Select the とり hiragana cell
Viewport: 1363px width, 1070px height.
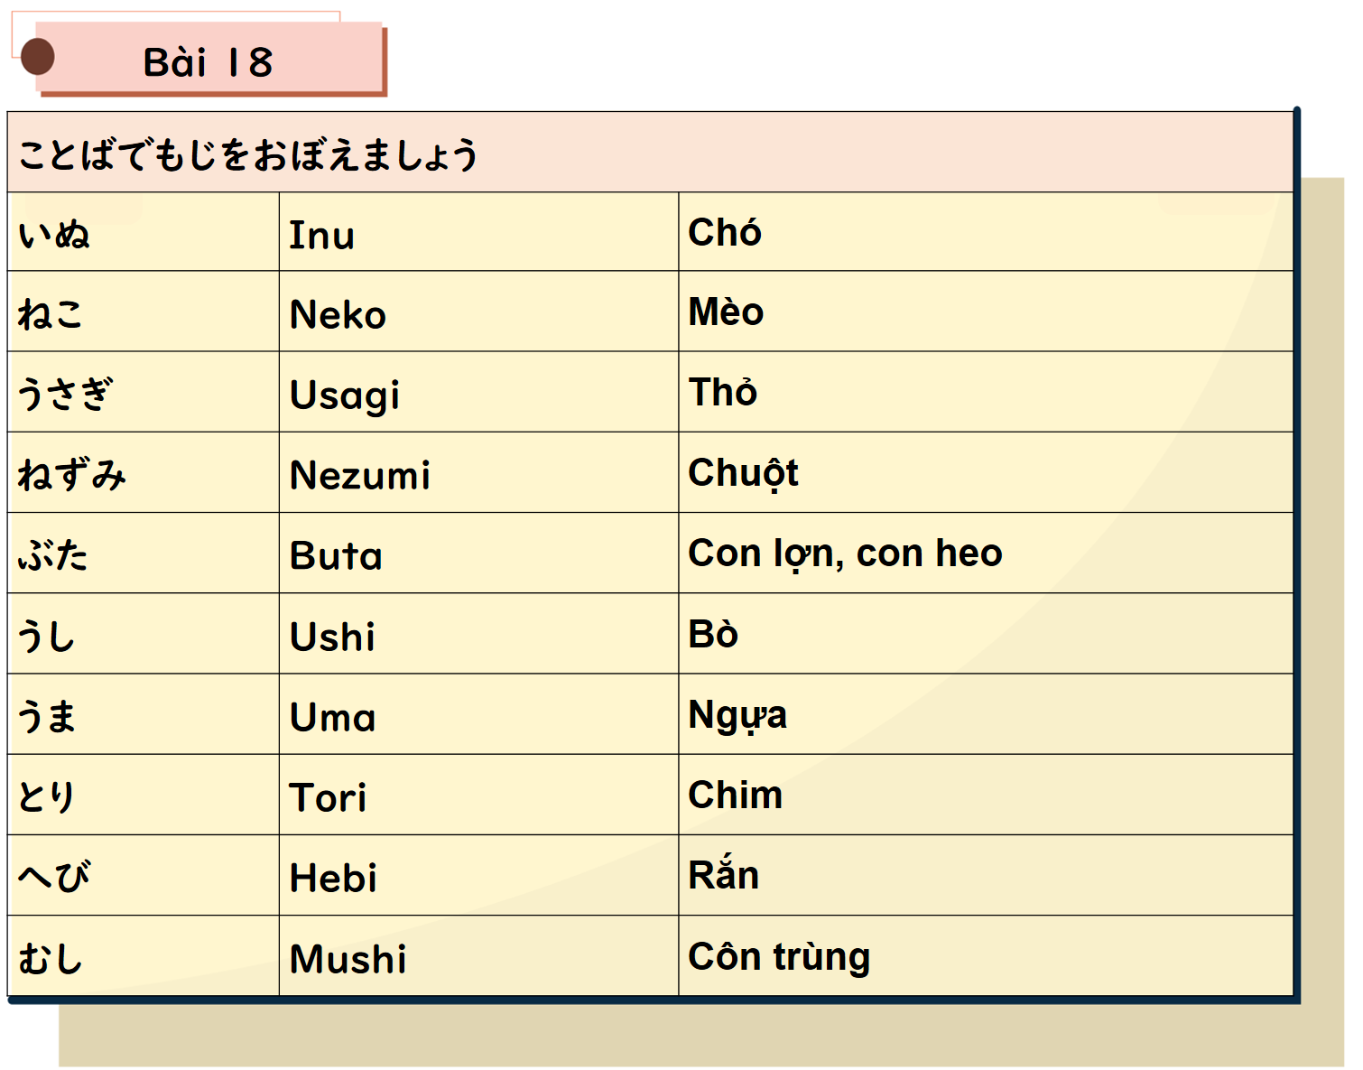(144, 795)
